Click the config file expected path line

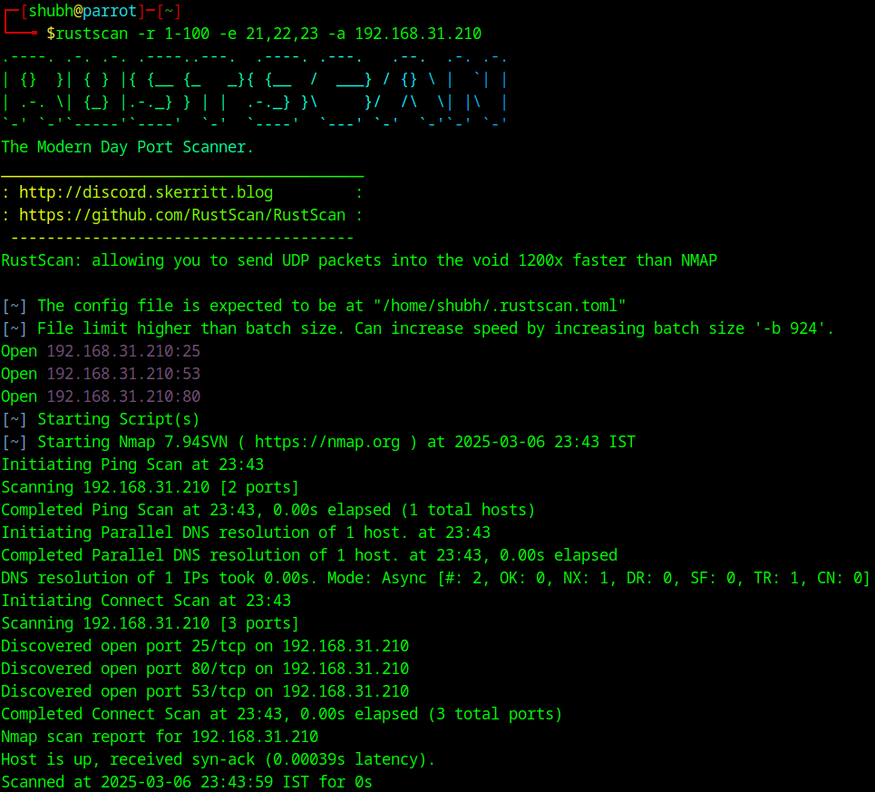click(314, 306)
